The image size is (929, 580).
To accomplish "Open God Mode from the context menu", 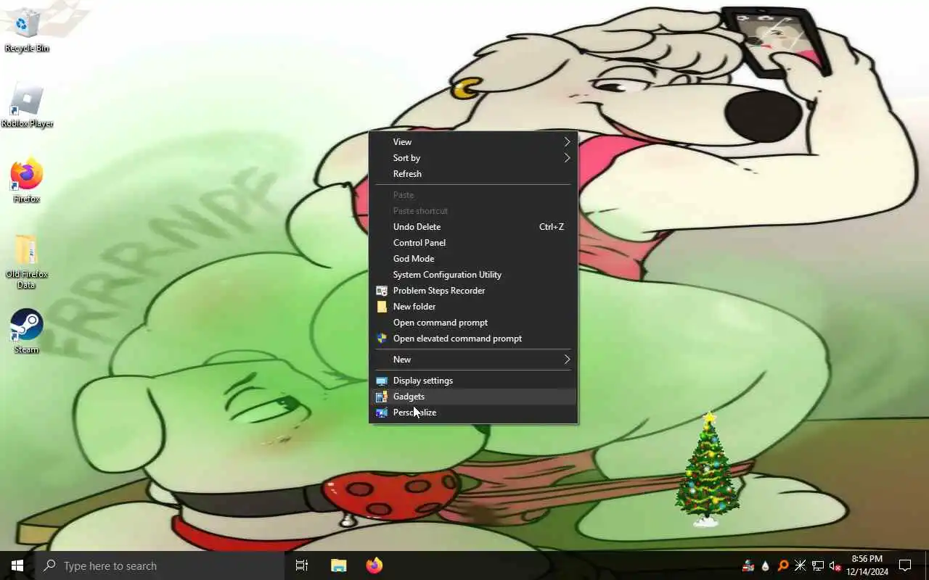I will tap(473, 259).
